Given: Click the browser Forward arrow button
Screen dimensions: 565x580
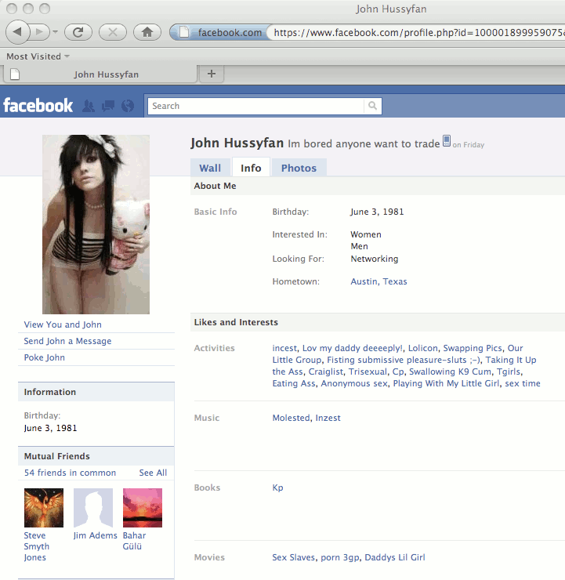Looking at the screenshot, I should coord(40,32).
